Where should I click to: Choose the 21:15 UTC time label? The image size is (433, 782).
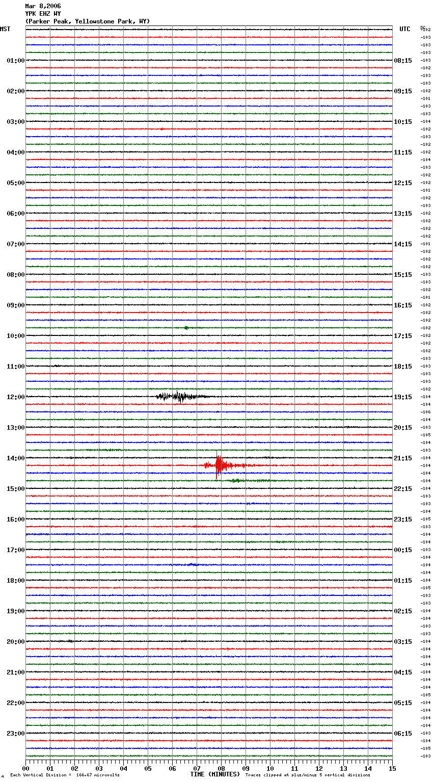(403, 458)
